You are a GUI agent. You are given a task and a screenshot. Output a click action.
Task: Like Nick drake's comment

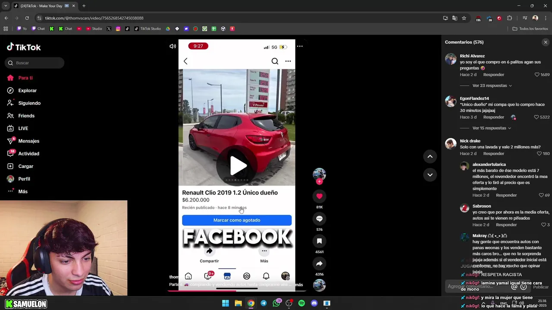(539, 154)
